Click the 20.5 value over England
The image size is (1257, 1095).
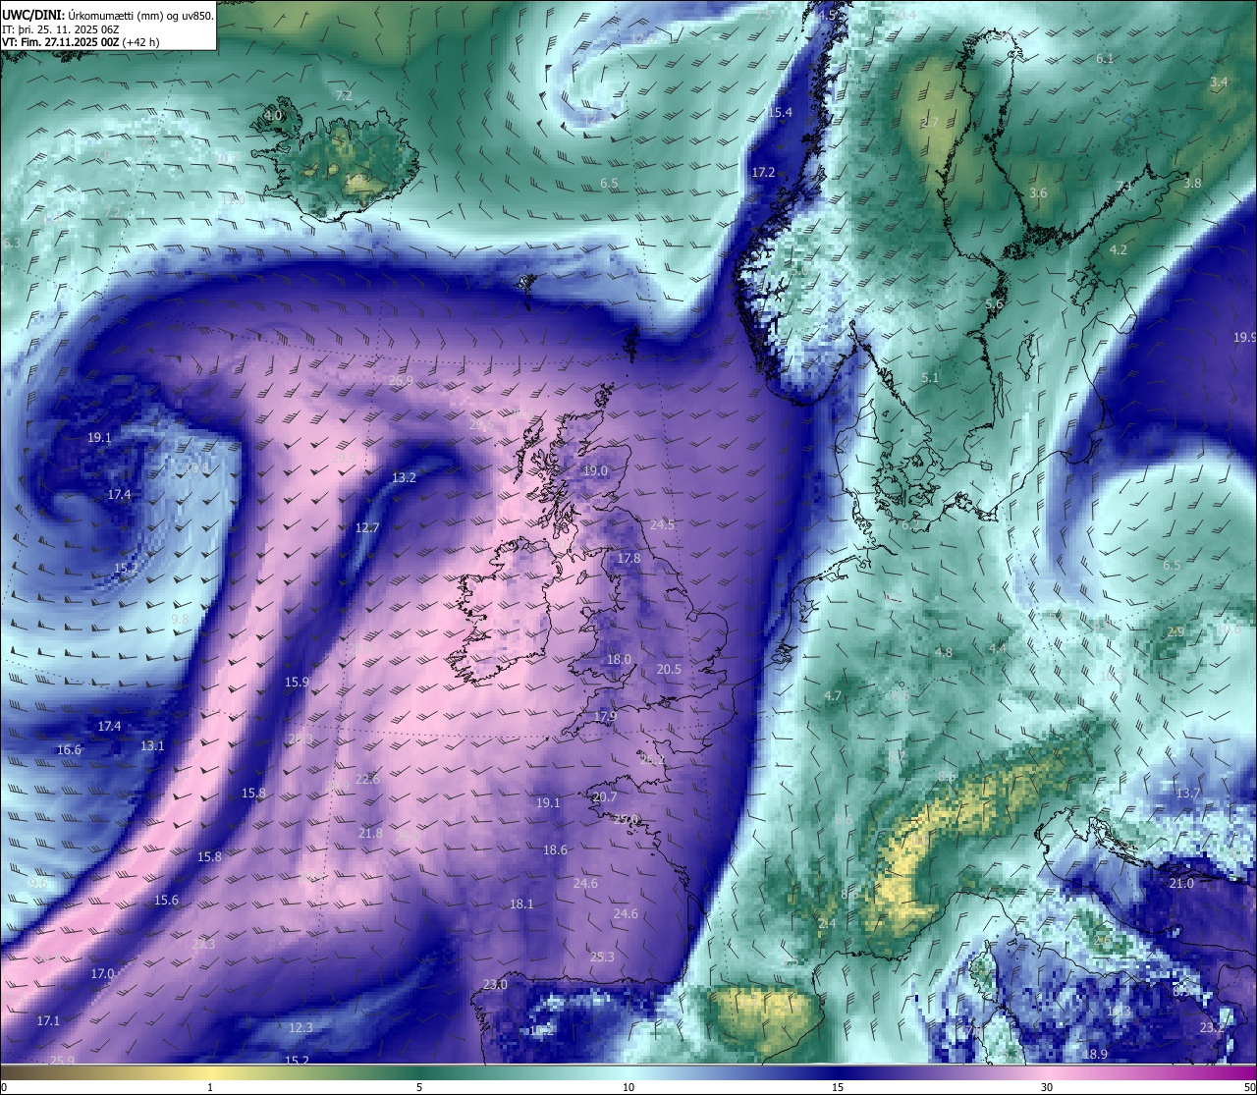pos(669,670)
